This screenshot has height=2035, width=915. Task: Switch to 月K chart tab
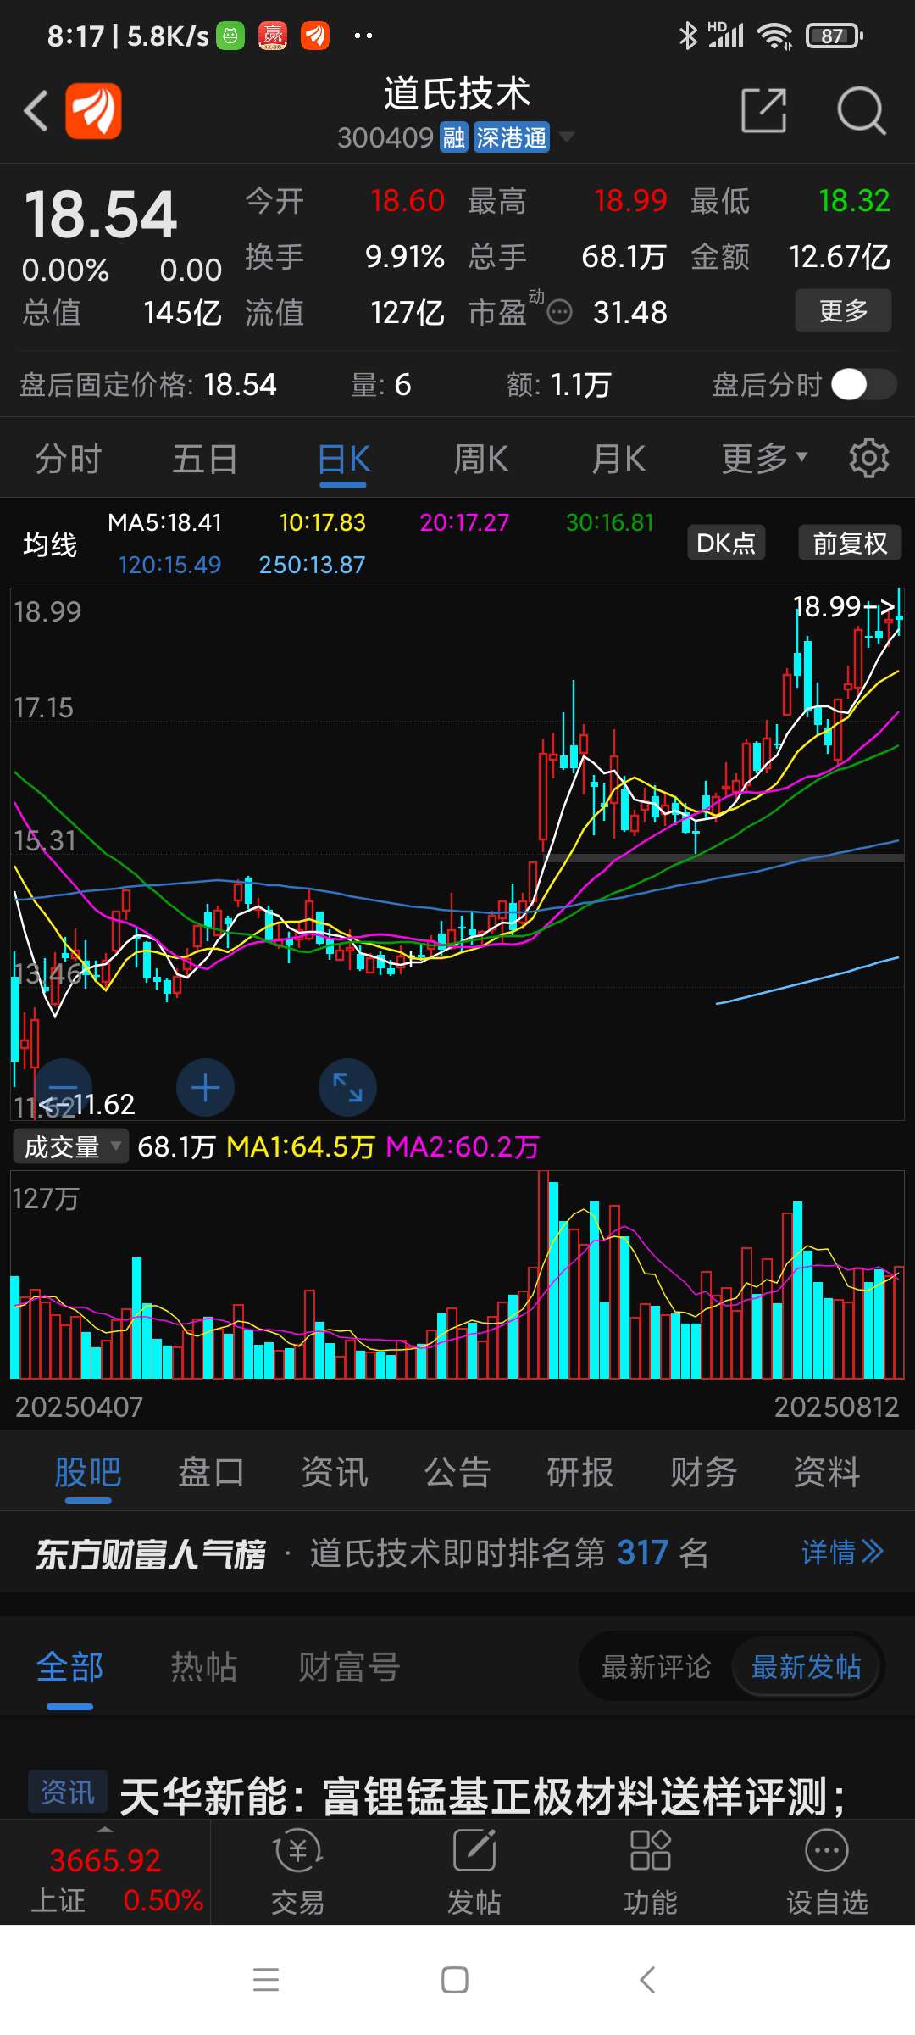[x=618, y=459]
